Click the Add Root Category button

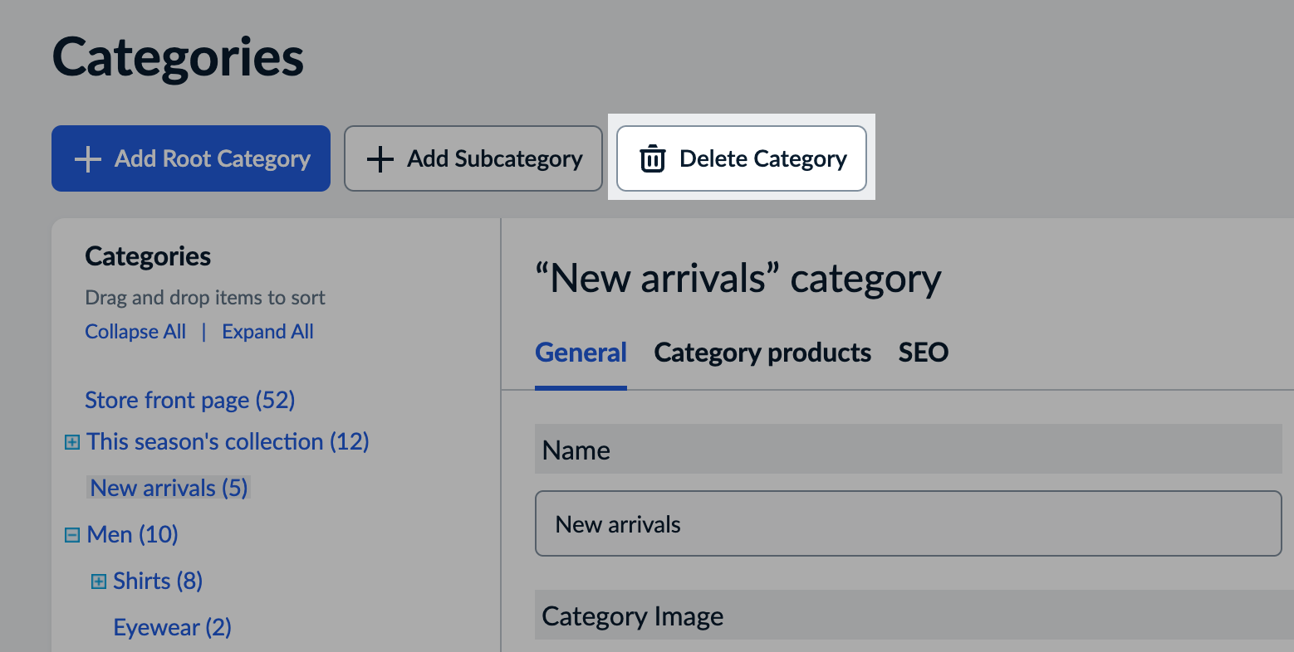(x=191, y=158)
